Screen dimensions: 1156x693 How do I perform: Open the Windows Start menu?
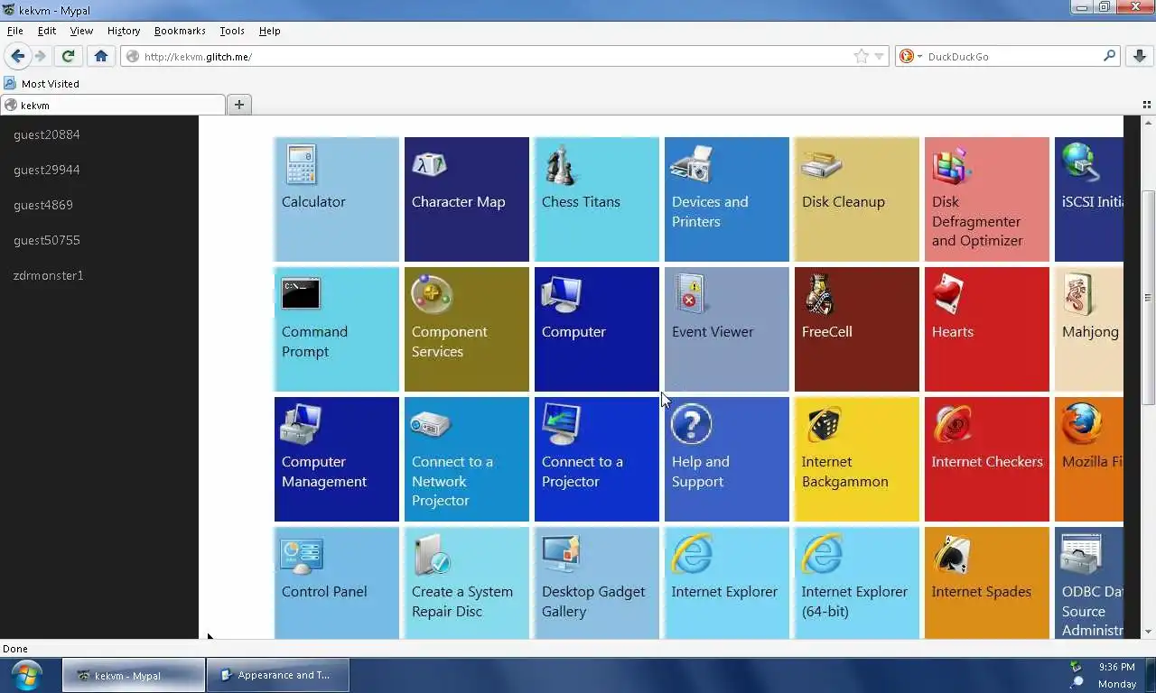pyautogui.click(x=27, y=675)
